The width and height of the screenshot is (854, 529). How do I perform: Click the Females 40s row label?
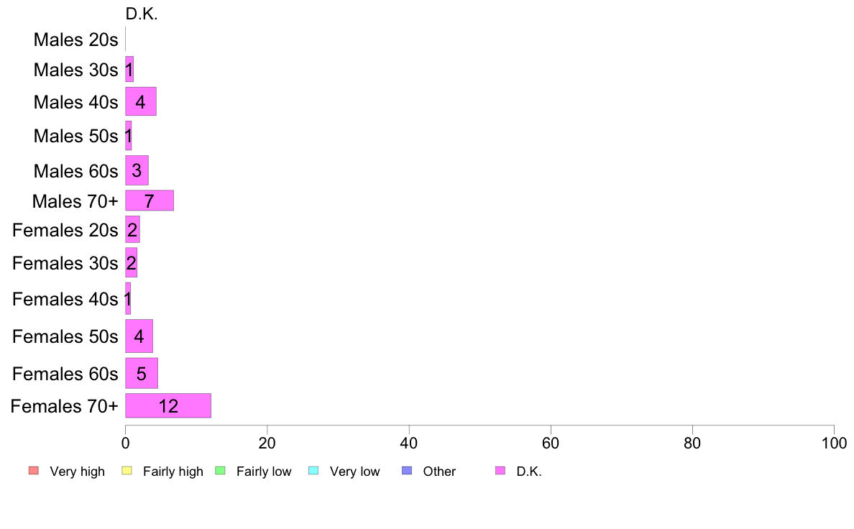click(x=65, y=299)
